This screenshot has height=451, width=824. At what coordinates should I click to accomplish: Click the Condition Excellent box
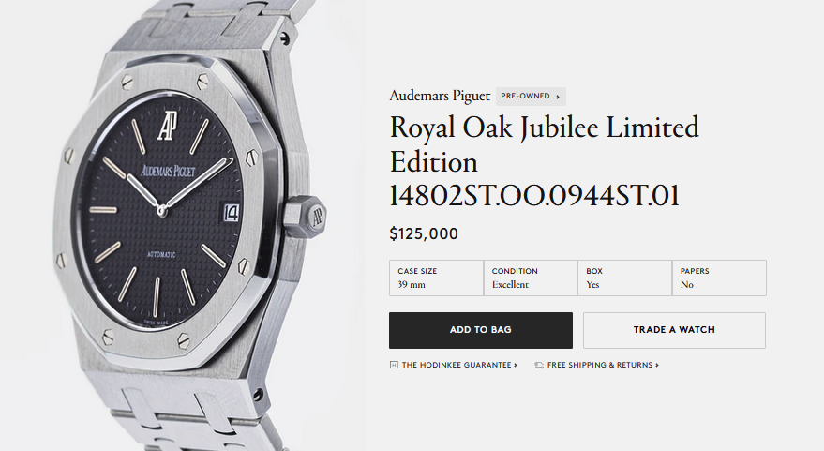(531, 278)
